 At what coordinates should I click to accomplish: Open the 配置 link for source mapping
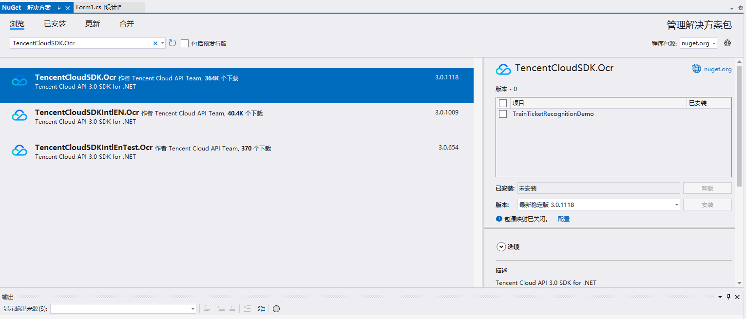(x=564, y=219)
